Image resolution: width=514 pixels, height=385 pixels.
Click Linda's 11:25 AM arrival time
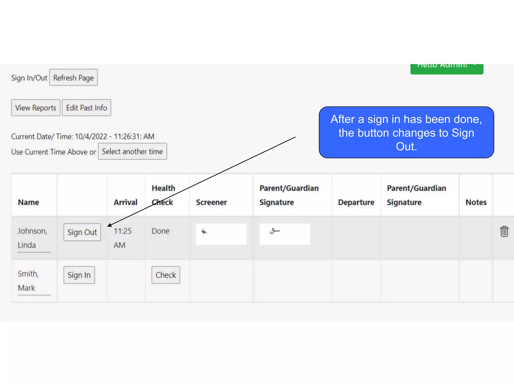[122, 238]
